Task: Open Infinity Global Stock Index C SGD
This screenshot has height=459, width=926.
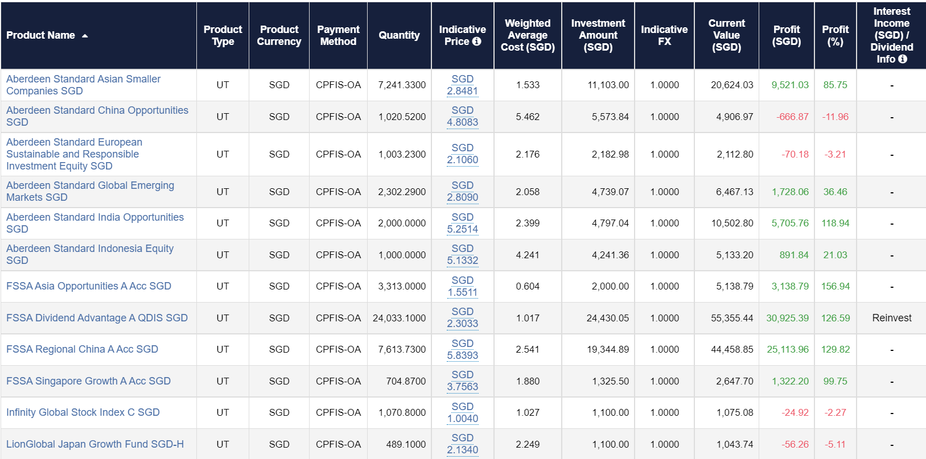Action: 83,412
